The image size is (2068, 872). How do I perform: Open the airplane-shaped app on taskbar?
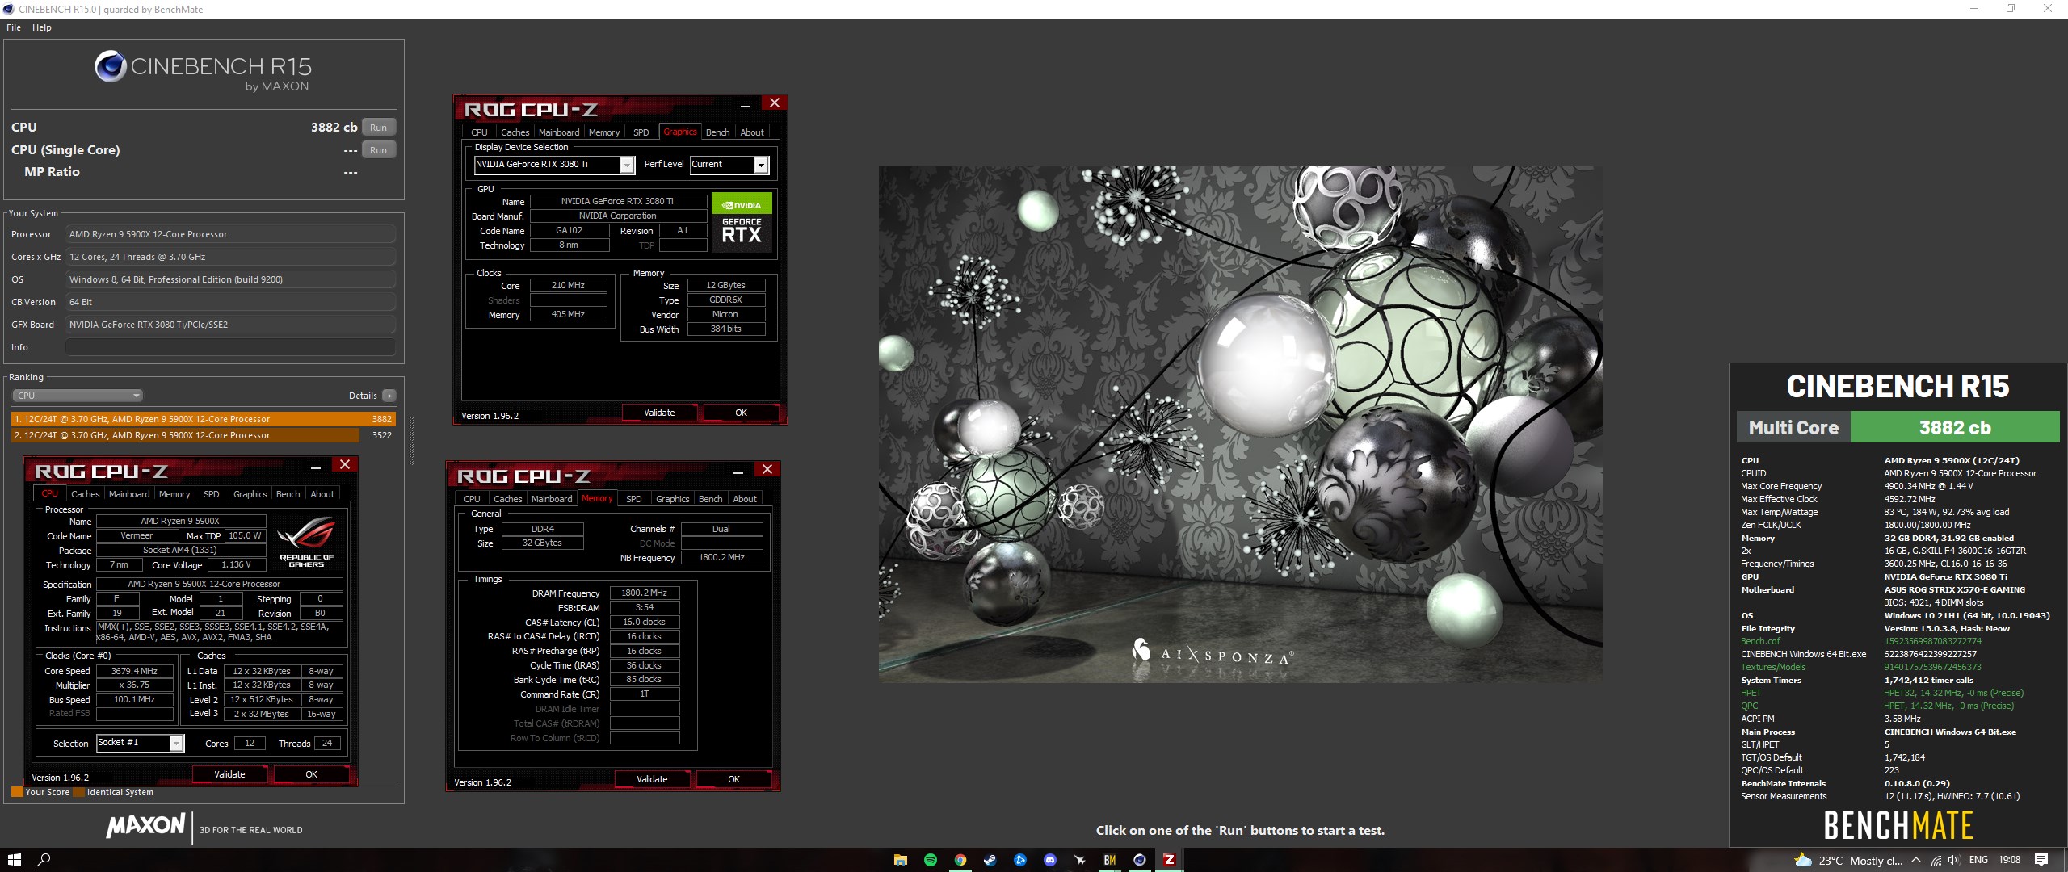1079,860
